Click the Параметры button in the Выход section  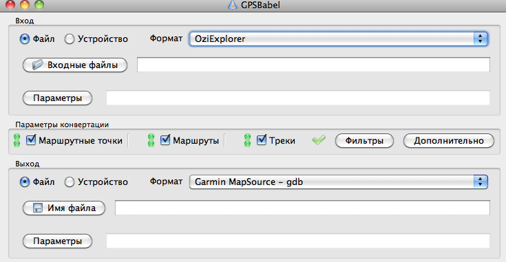coord(57,241)
